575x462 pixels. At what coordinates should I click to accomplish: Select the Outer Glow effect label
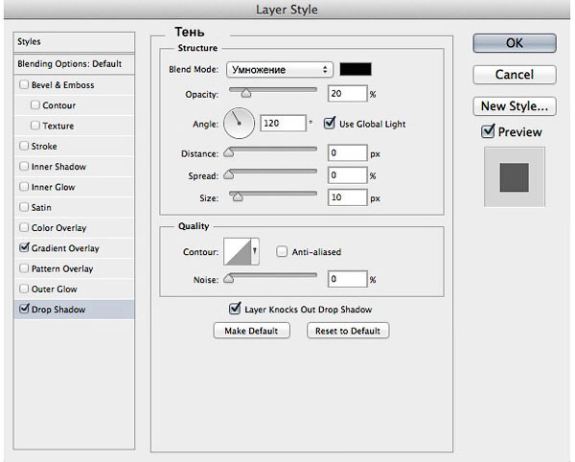[x=55, y=289]
